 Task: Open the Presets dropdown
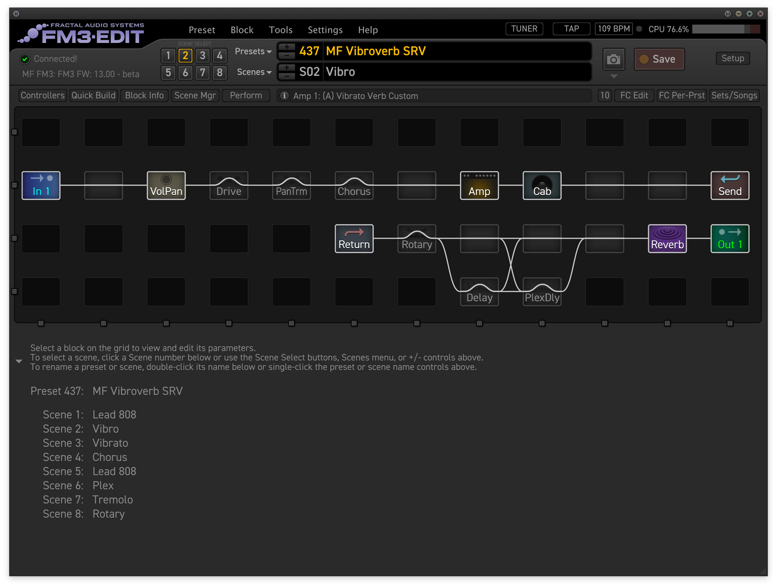253,52
